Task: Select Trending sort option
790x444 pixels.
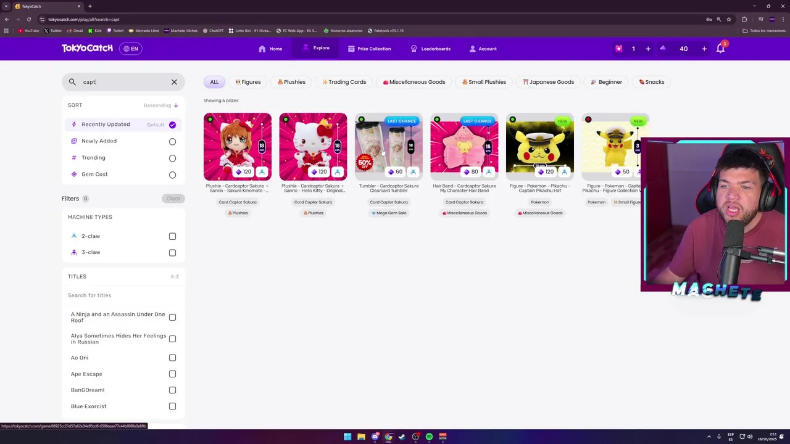Action: click(123, 158)
